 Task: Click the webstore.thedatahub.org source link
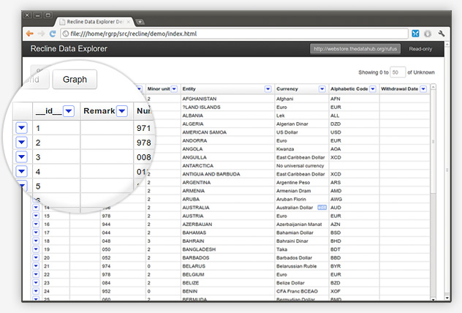click(355, 49)
